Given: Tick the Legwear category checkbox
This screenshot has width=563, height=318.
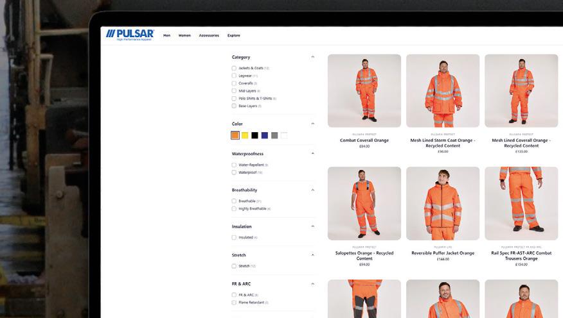Looking at the screenshot, I should 234,76.
